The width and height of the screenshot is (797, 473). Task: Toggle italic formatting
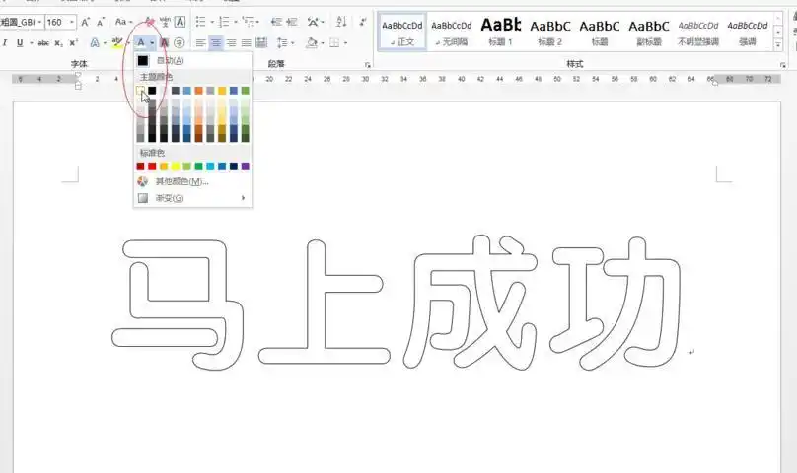coord(5,43)
